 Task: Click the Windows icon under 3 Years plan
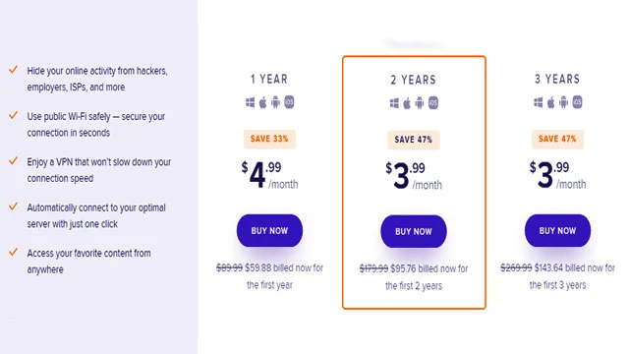539,102
